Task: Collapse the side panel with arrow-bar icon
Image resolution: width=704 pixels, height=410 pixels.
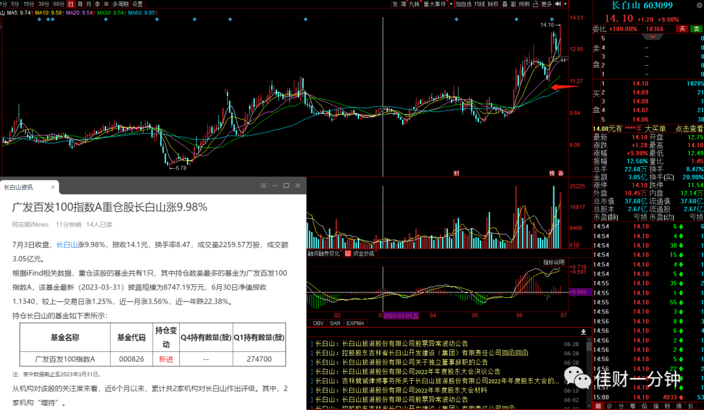Action: (x=557, y=4)
